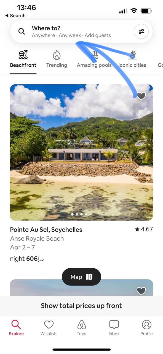Open the Inbox message icon
The height and width of the screenshot is (354, 163).
114,324
